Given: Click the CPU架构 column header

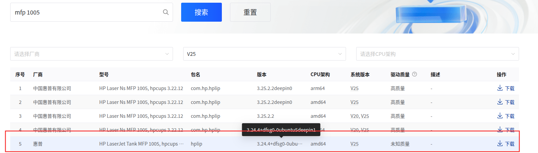Looking at the screenshot, I should click(x=320, y=74).
